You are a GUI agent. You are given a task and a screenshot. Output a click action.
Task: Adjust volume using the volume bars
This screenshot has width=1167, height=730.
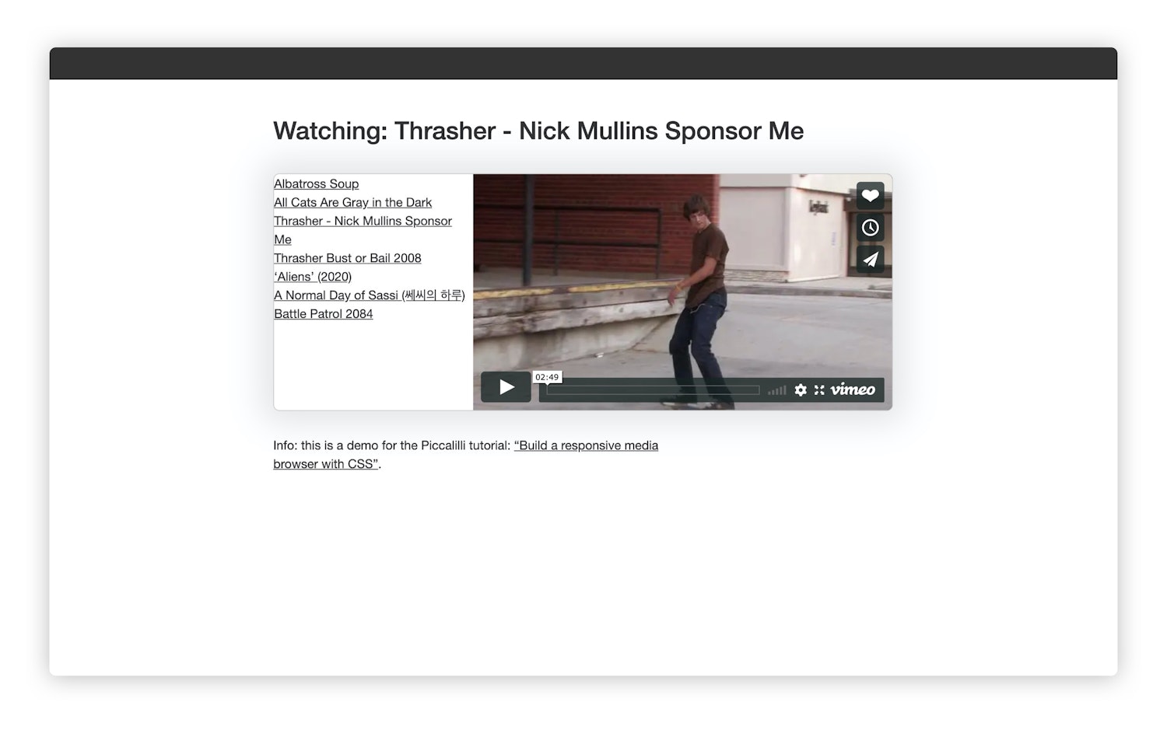point(776,390)
